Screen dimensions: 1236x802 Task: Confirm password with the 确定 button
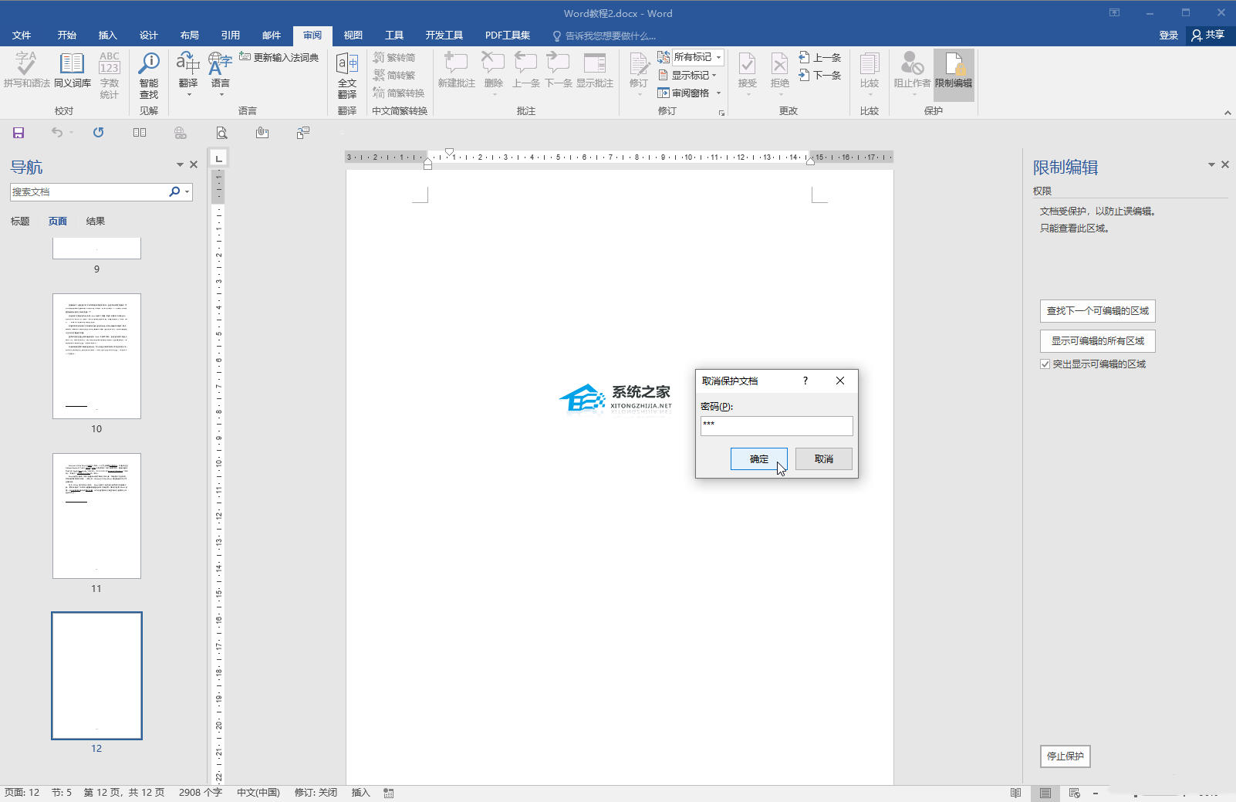tap(758, 459)
